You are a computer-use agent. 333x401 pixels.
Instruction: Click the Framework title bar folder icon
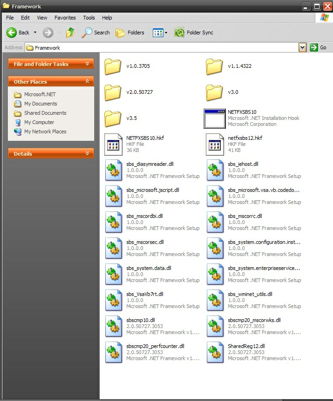pyautogui.click(x=6, y=6)
